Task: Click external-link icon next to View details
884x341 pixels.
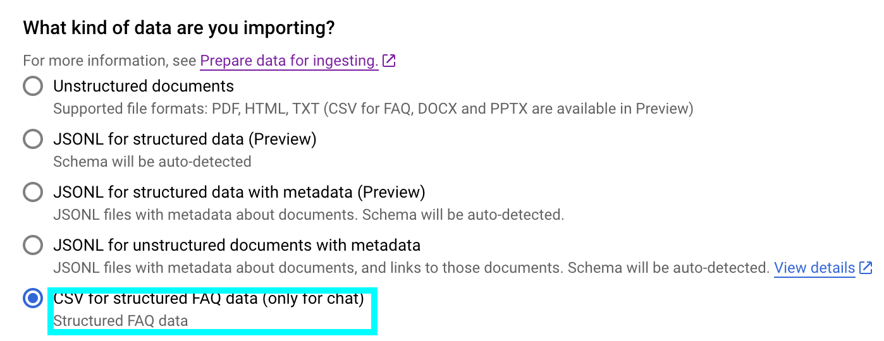Action: (866, 268)
